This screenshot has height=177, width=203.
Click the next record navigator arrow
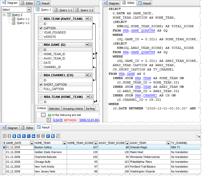tap(14, 136)
